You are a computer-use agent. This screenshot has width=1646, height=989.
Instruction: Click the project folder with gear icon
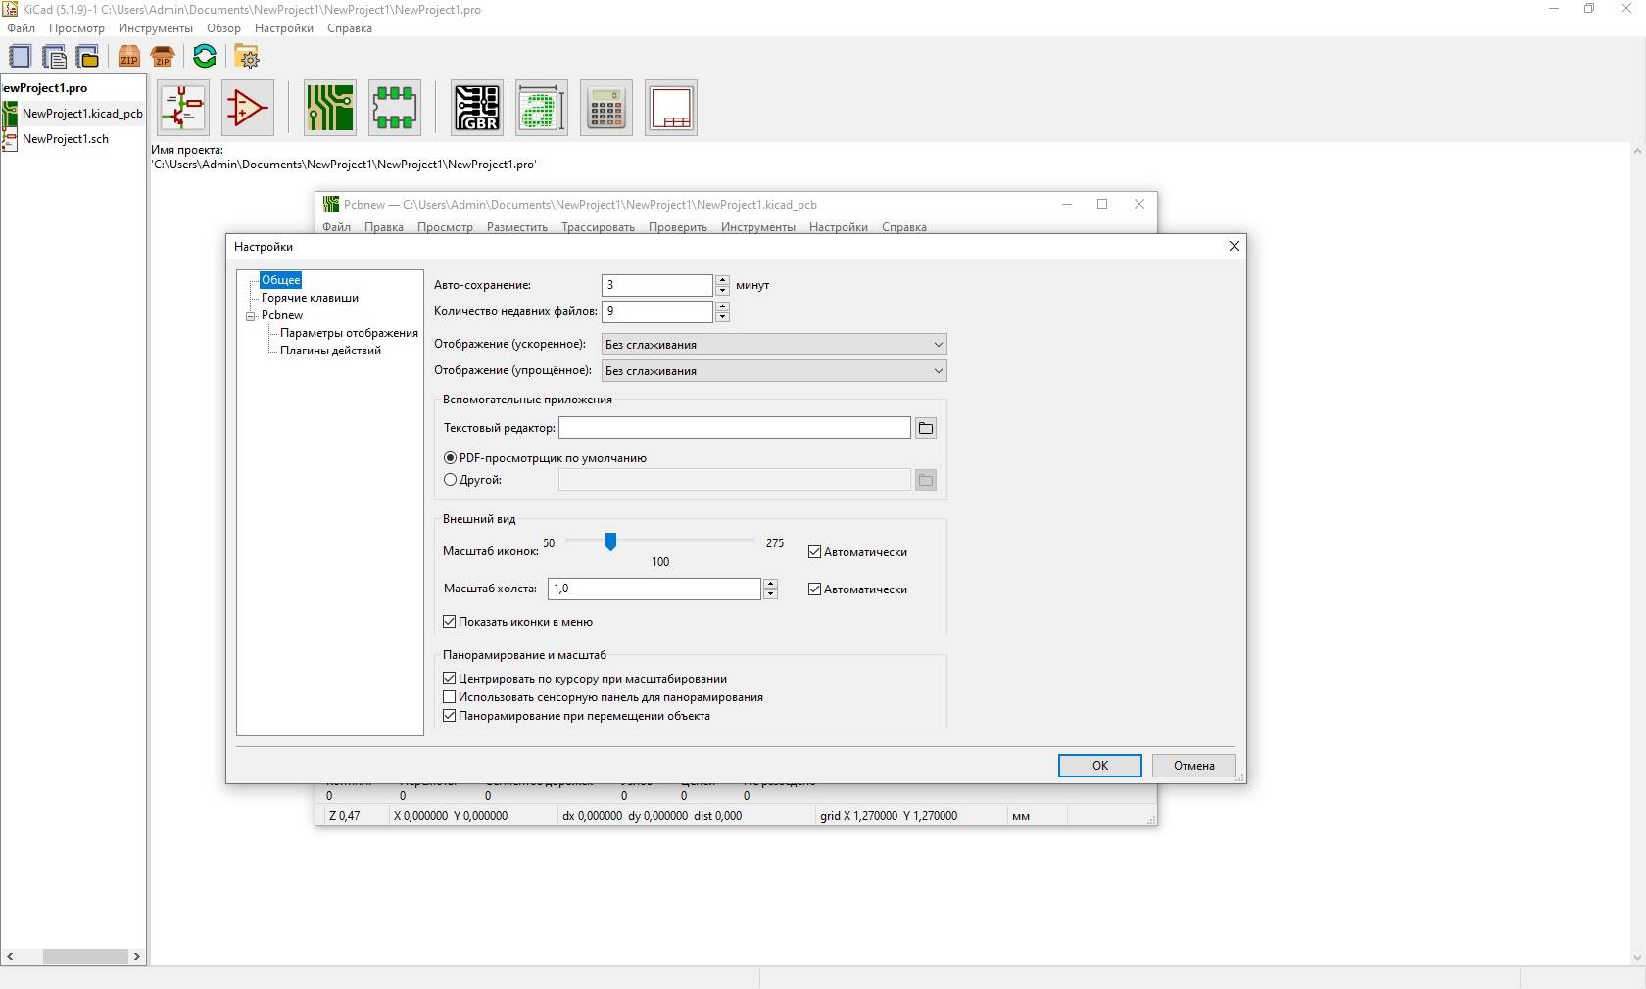tap(247, 57)
